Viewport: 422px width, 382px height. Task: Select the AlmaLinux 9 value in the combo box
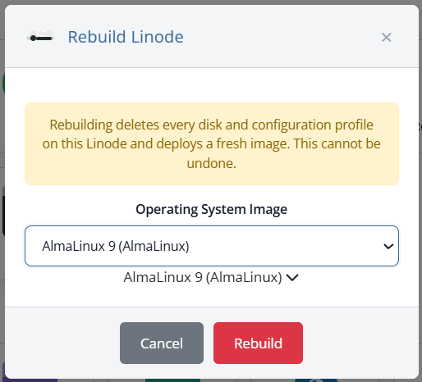coord(116,246)
